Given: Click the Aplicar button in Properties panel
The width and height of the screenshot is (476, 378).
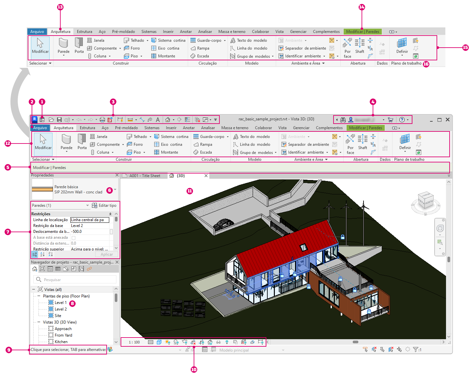Looking at the screenshot, I should click(x=107, y=254).
